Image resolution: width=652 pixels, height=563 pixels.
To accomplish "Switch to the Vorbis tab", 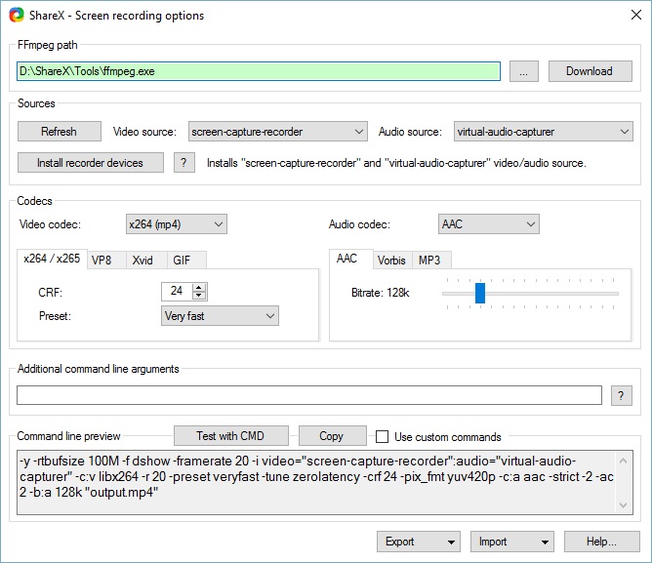I will [x=391, y=261].
